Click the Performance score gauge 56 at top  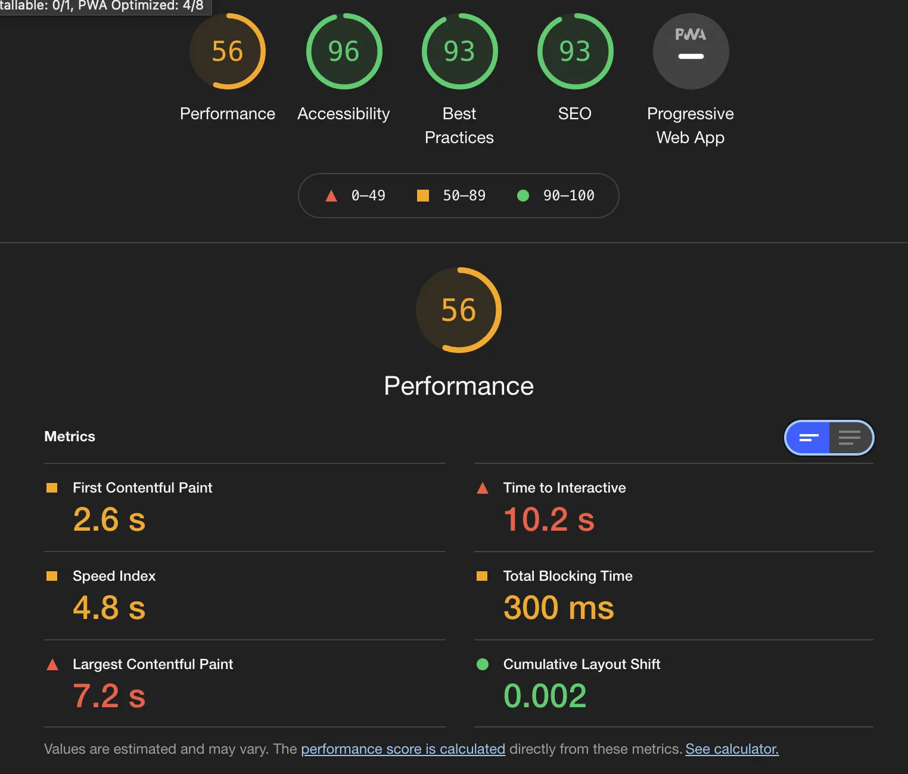point(228,52)
